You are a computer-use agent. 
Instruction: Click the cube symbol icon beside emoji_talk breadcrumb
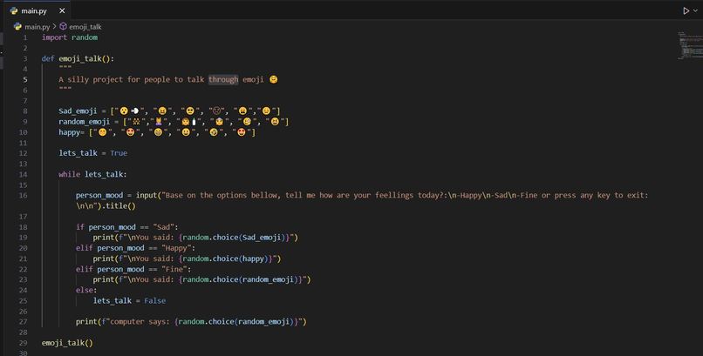point(63,26)
